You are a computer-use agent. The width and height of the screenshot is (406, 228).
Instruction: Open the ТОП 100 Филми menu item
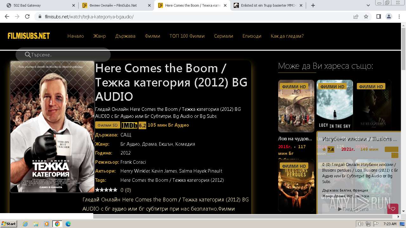click(187, 36)
